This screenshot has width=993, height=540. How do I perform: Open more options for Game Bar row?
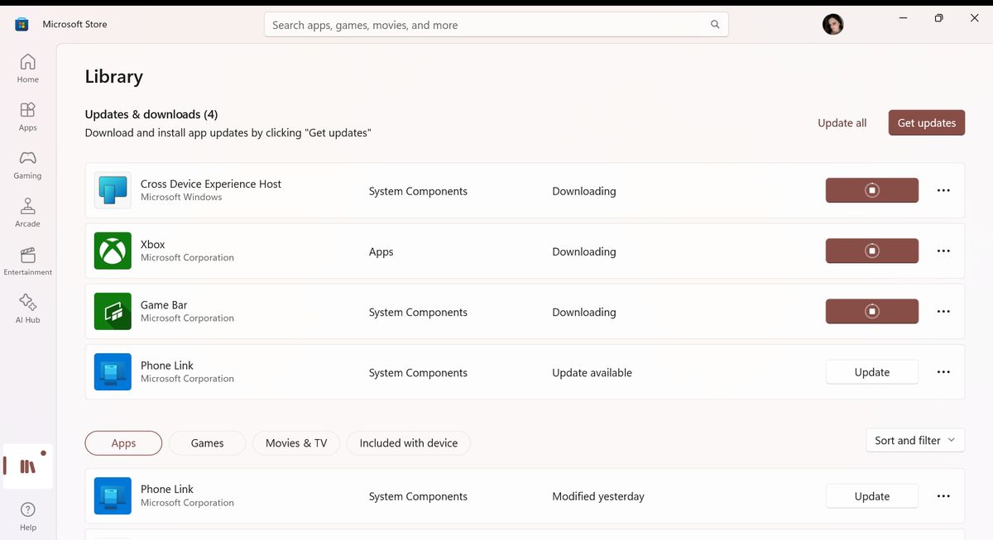(943, 311)
